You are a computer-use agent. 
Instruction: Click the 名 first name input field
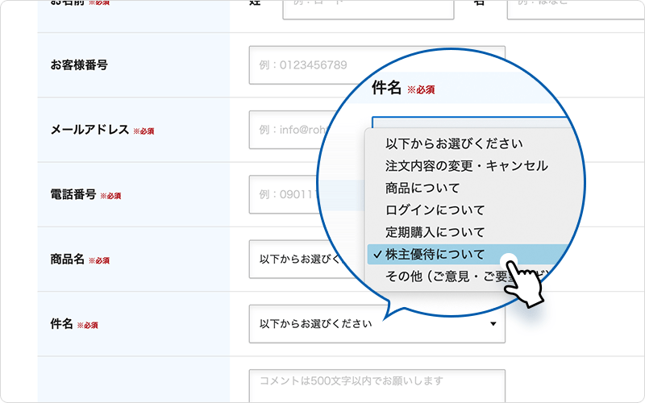(564, 6)
